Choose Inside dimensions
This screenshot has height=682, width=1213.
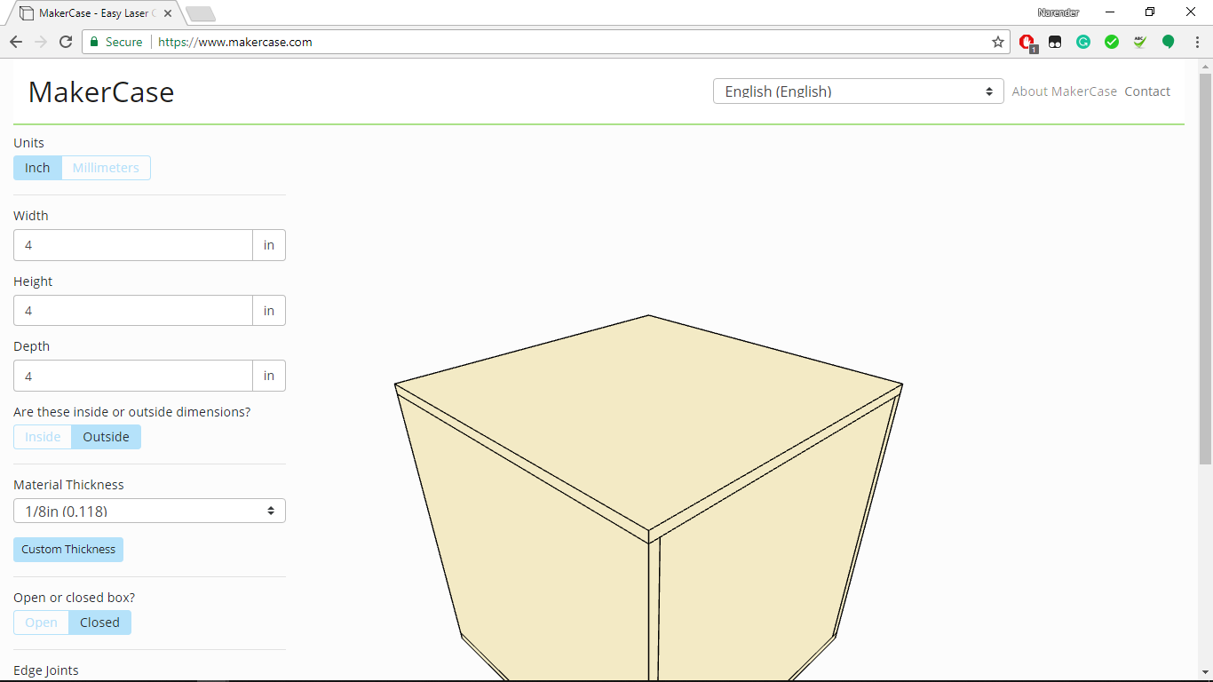click(43, 437)
